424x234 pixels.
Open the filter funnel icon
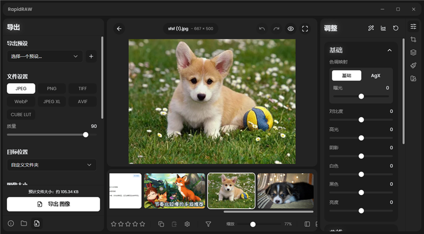(208, 224)
